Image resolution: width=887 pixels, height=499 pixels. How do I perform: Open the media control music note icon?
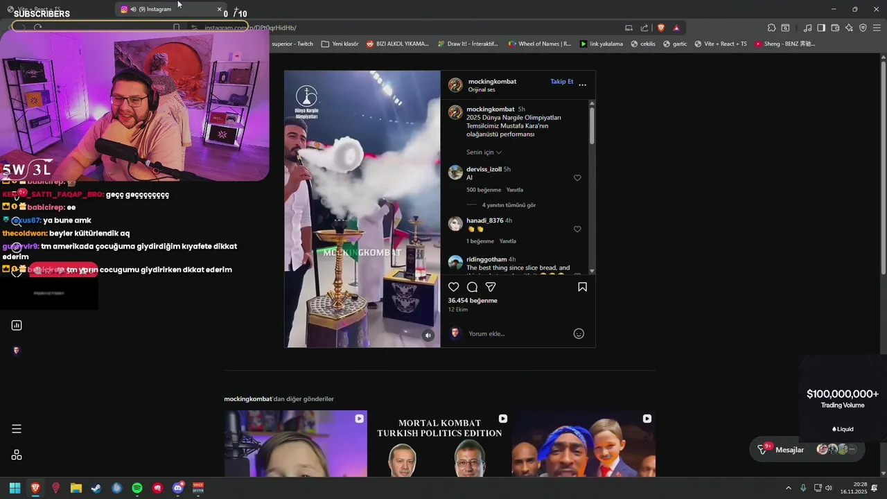click(x=807, y=28)
